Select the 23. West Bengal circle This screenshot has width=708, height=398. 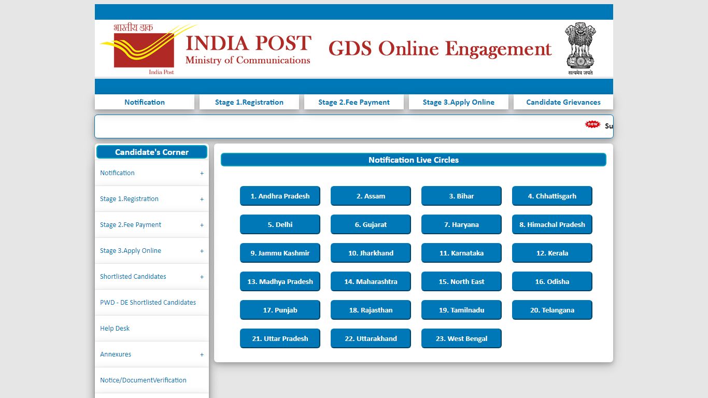click(461, 338)
